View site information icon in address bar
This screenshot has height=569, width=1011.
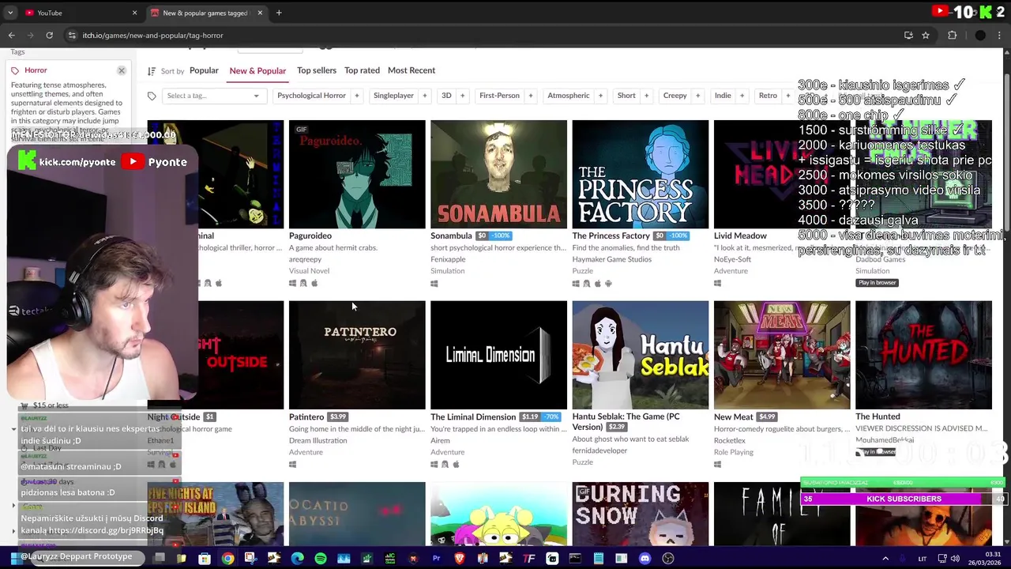(72, 35)
